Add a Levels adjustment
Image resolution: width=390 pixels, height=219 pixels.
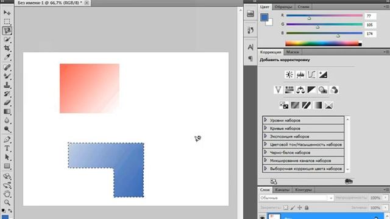pyautogui.click(x=300, y=74)
